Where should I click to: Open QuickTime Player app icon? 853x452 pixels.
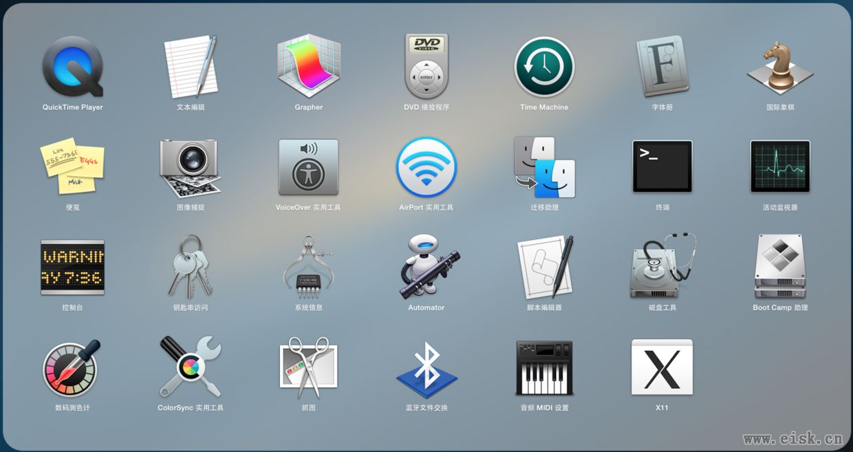[x=72, y=67]
